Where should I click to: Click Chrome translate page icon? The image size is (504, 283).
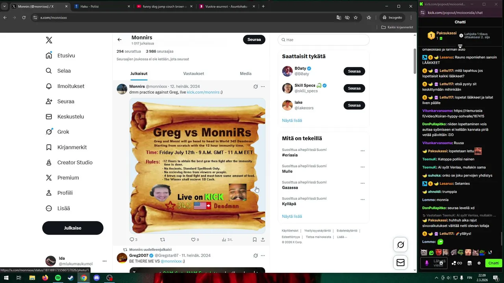(339, 18)
